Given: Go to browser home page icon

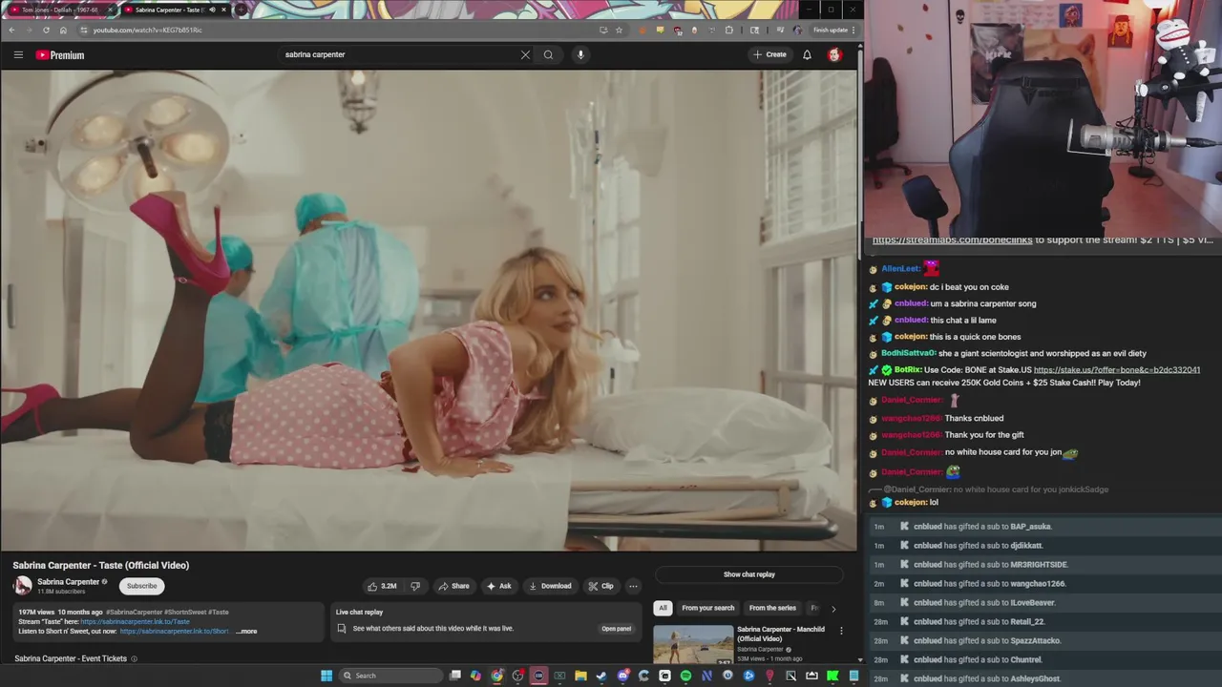Looking at the screenshot, I should tap(63, 30).
